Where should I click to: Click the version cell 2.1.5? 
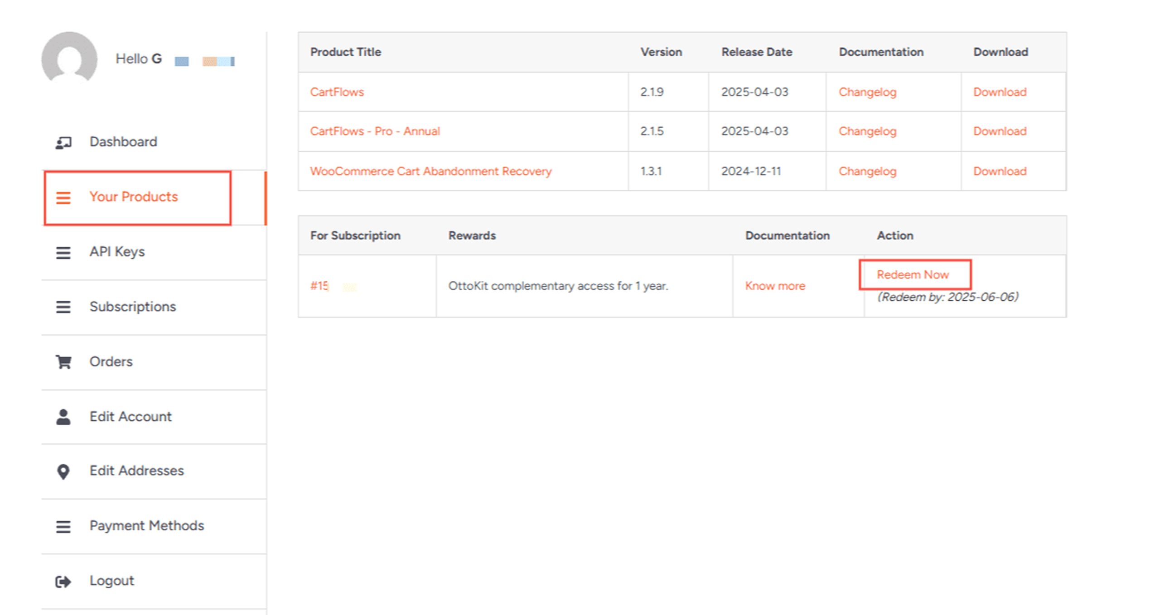click(x=652, y=131)
